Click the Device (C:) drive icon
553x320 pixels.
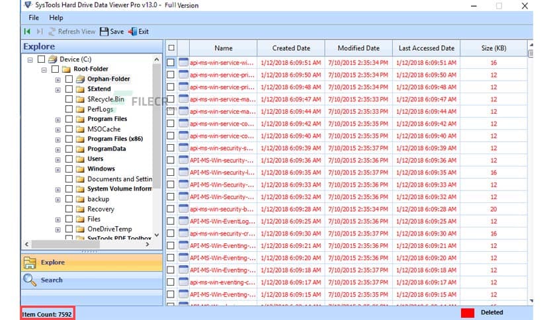point(53,60)
